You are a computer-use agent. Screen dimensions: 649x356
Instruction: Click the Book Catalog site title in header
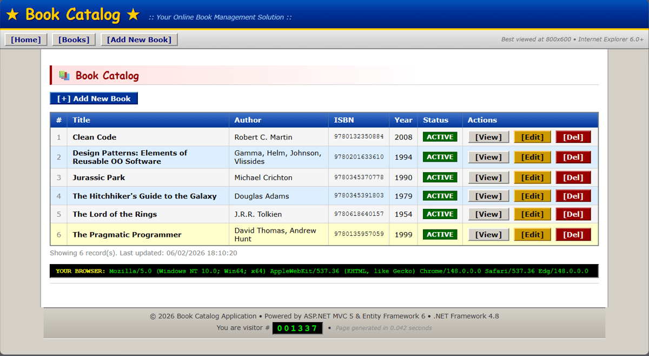tap(73, 15)
